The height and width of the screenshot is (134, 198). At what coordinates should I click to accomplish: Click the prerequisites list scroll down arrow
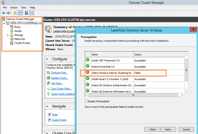click(186, 91)
